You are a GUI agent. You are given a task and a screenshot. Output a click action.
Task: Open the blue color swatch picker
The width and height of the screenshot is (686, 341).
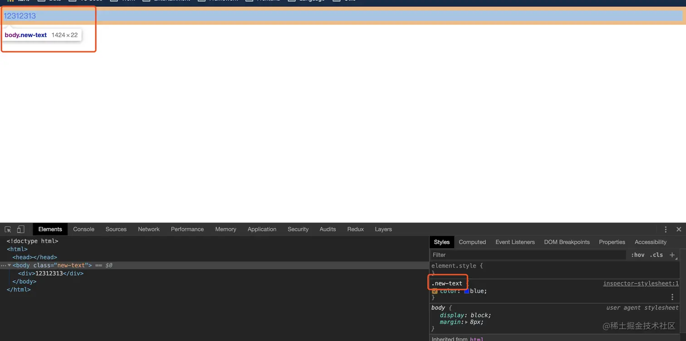(x=466, y=291)
